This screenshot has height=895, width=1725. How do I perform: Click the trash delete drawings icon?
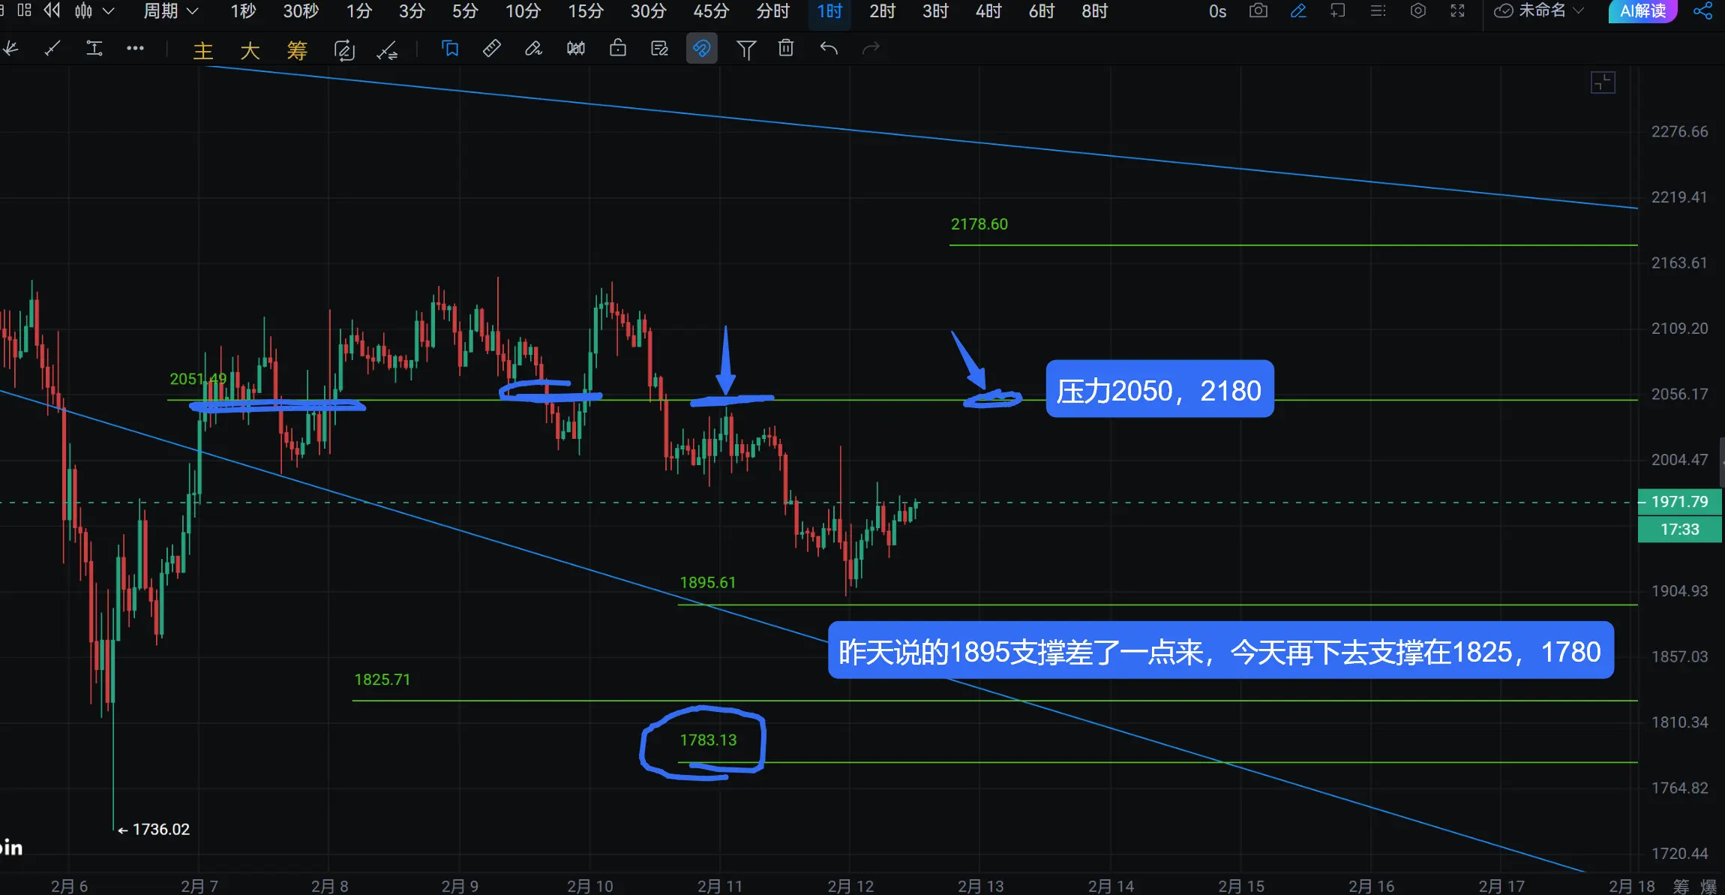click(x=785, y=49)
